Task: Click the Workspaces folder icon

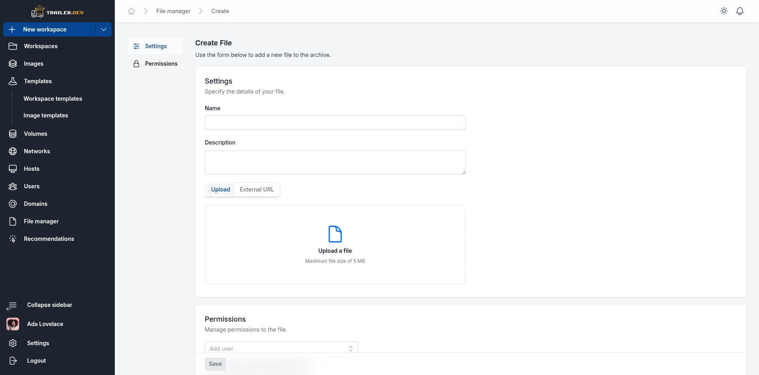Action: tap(13, 46)
